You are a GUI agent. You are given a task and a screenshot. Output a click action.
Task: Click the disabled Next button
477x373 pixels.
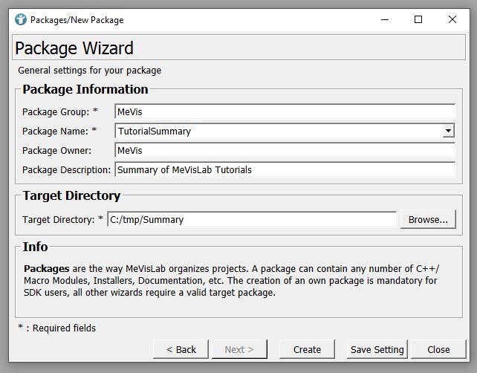239,349
